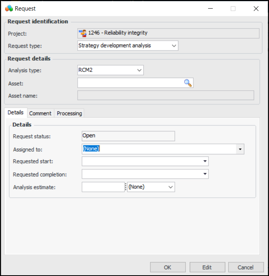Click the Edit button
Image resolution: width=269 pixels, height=276 pixels.
[207, 267]
